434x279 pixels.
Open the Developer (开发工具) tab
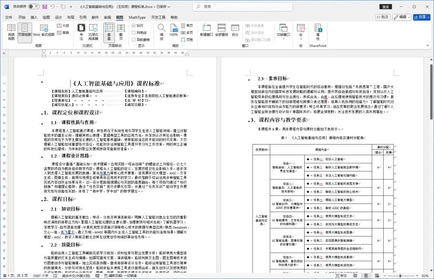tap(158, 17)
